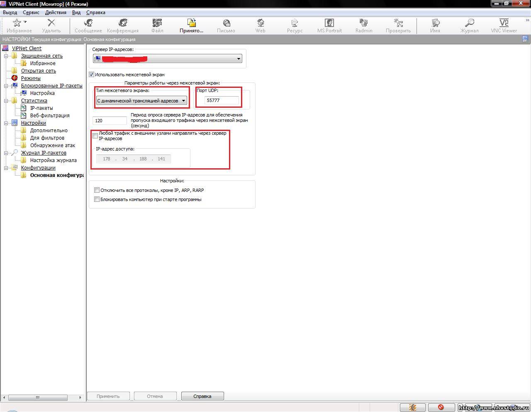Viewport: 531px width, 412px height.
Task: Click the Справка button at the bottom
Action: 202,396
